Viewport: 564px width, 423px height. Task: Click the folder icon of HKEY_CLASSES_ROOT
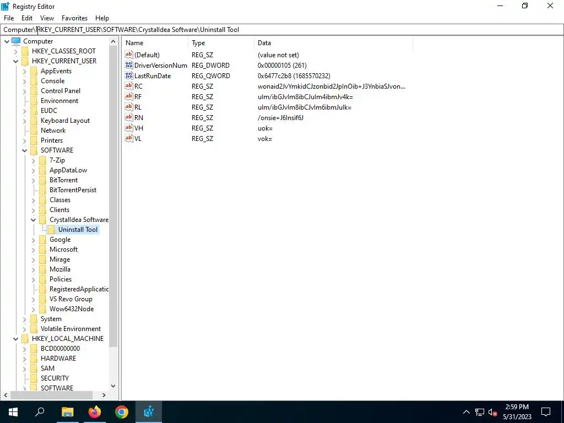(x=25, y=51)
